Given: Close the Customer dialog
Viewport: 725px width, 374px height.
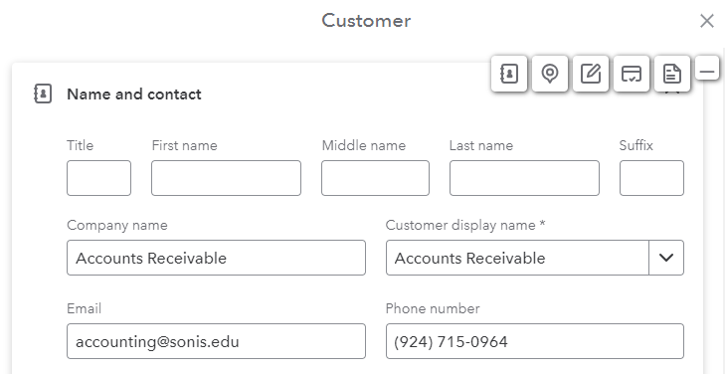Looking at the screenshot, I should [x=706, y=21].
